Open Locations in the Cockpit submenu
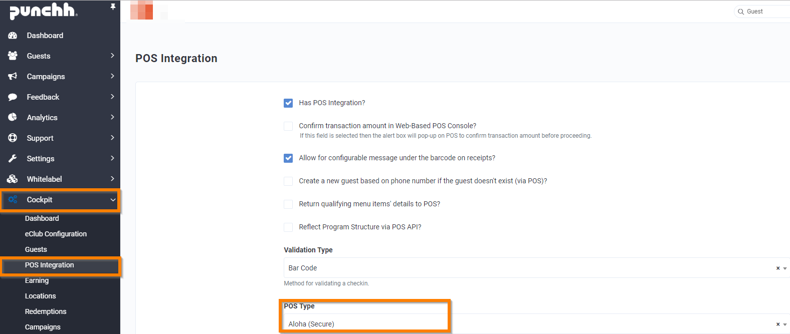 point(41,296)
